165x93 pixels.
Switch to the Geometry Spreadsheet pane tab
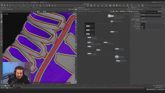tap(35, 8)
